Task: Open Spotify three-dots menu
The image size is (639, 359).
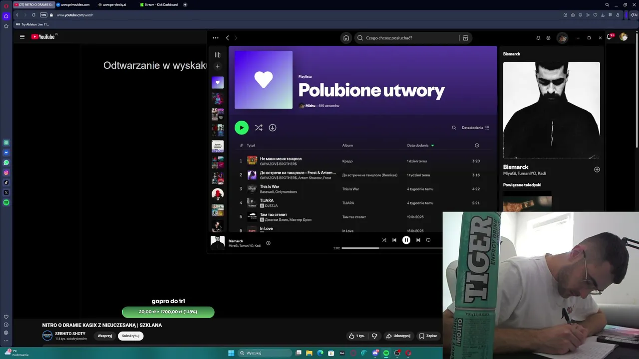Action: 215,38
